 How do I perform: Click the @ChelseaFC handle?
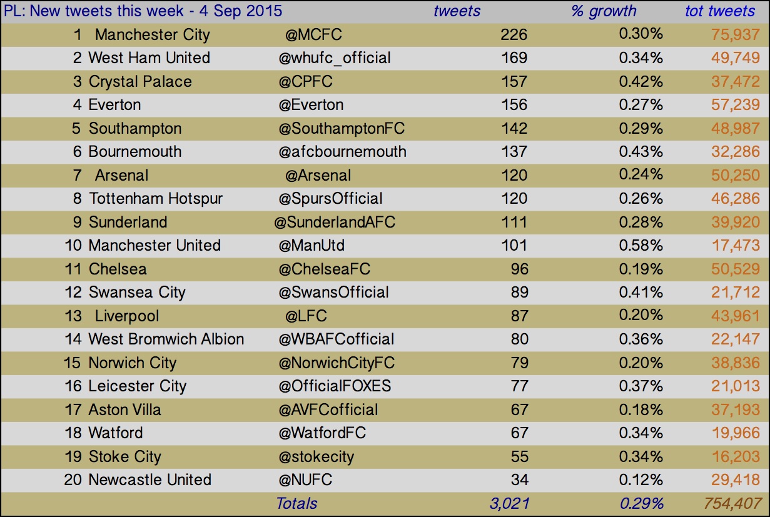(324, 269)
